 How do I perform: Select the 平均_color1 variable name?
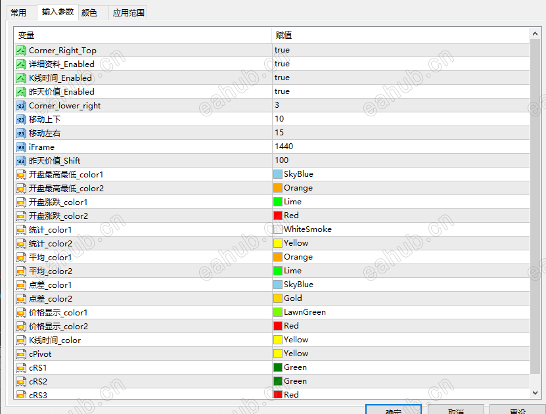click(50, 258)
